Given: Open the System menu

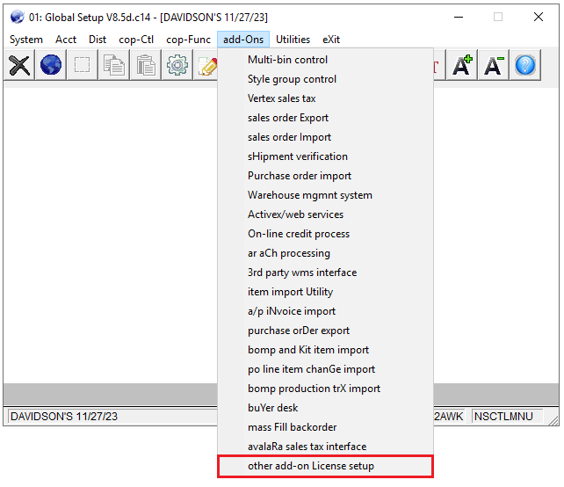Looking at the screenshot, I should (x=25, y=40).
